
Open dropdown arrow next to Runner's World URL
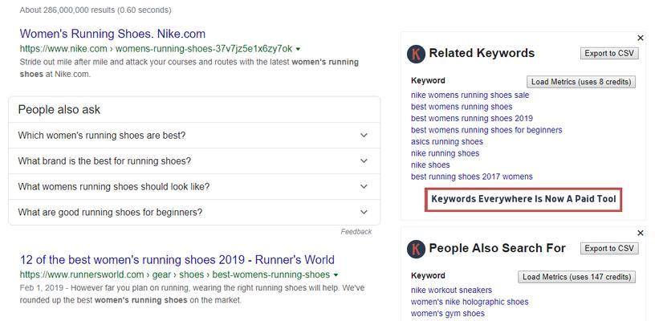point(336,275)
